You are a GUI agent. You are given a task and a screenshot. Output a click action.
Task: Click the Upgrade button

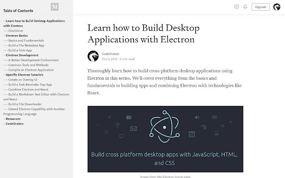click(x=261, y=7)
